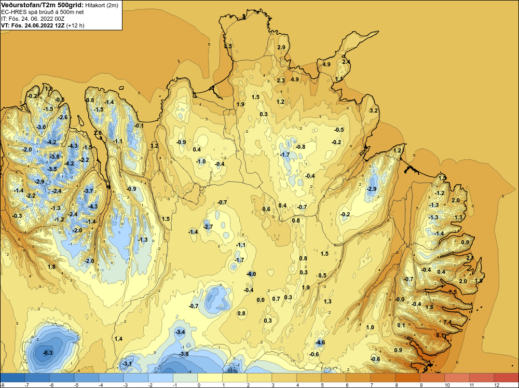Click the legend swatch between 10 and 11
Viewport: 519px width, 388px height.
[x=457, y=378]
